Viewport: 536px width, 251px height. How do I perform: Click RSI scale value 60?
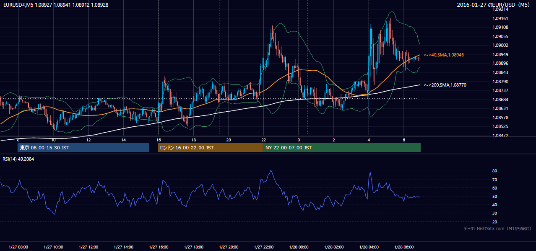(x=495, y=188)
